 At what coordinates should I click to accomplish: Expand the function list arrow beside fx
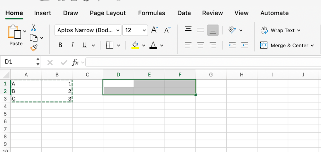coord(82,62)
